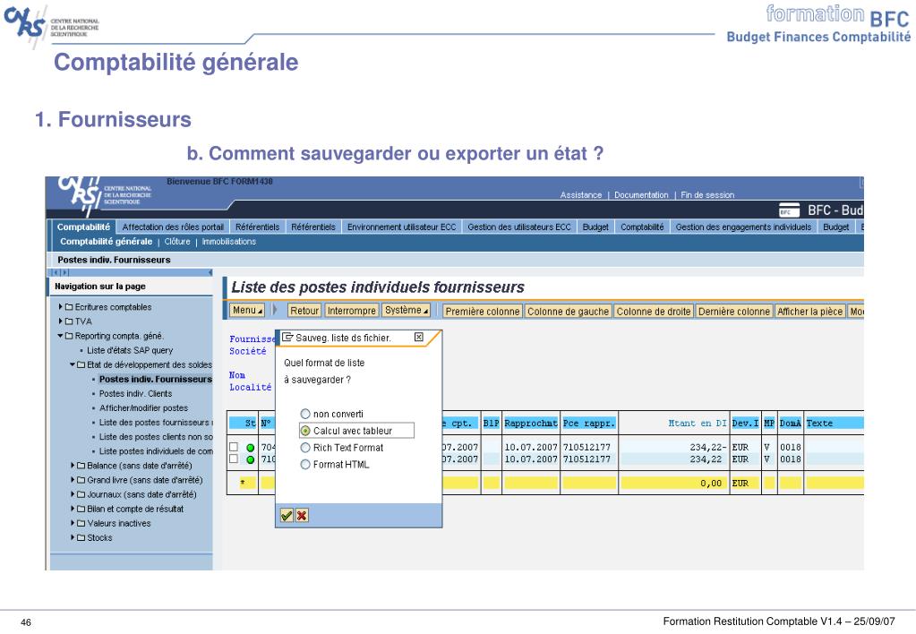
Task: Click green status icon in second row
Action: [x=250, y=460]
